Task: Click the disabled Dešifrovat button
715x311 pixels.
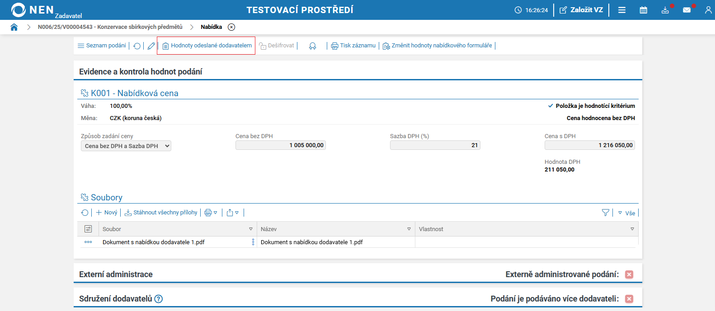Action: pos(277,46)
